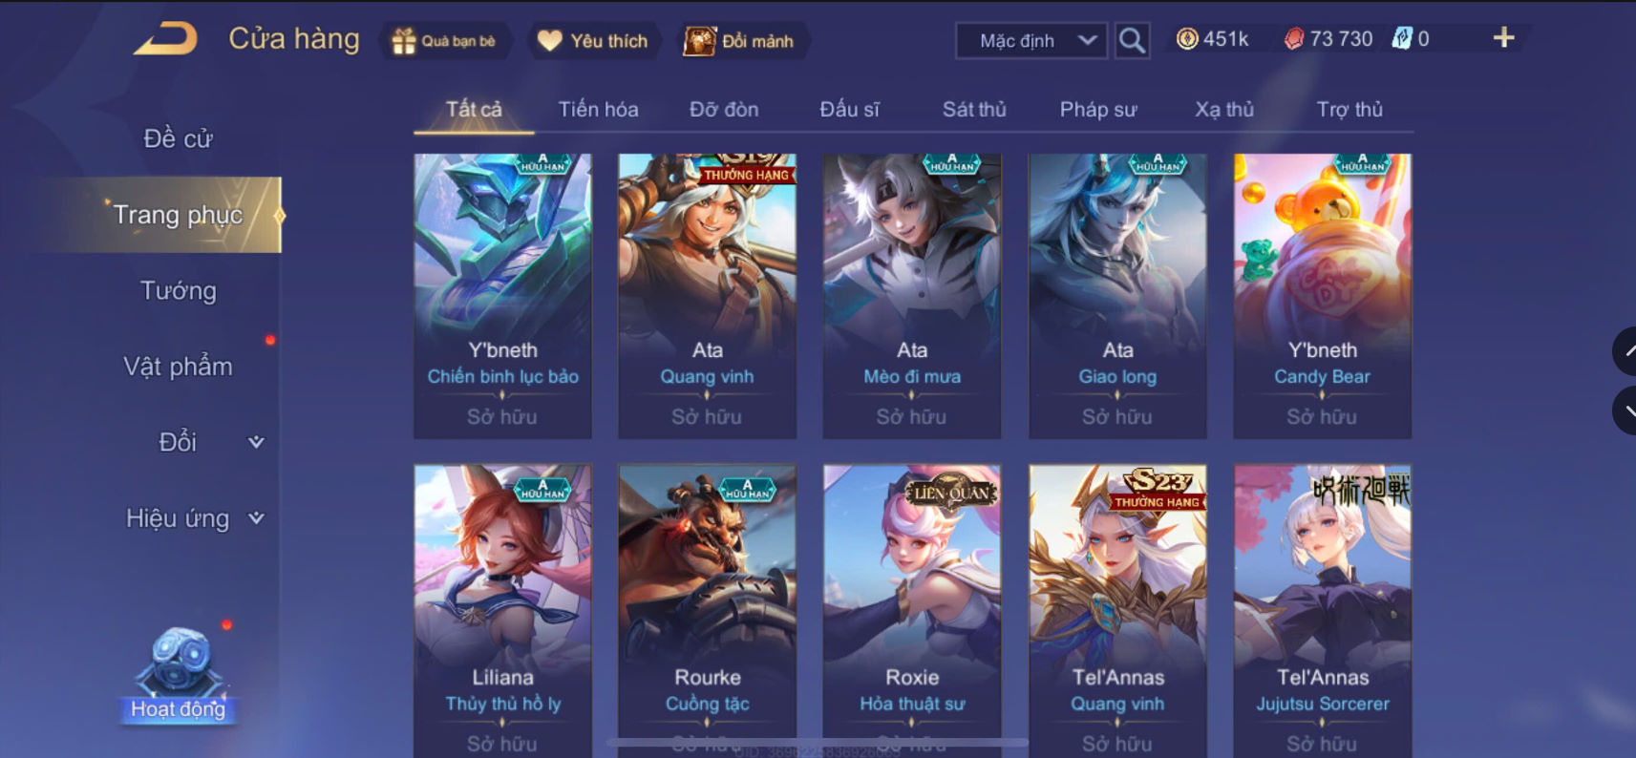Select the Pháp sư tab

(x=1098, y=110)
